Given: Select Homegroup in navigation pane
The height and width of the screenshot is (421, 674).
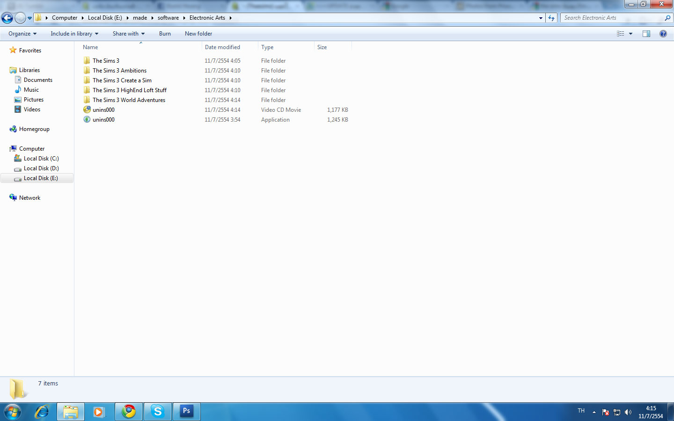Looking at the screenshot, I should (34, 129).
